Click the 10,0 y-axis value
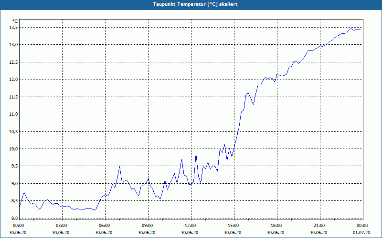The width and height of the screenshot is (382, 238). point(14,149)
